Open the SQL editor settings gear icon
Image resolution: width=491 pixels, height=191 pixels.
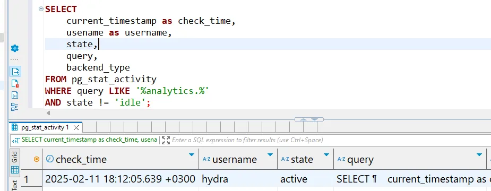pyautogui.click(x=15, y=48)
